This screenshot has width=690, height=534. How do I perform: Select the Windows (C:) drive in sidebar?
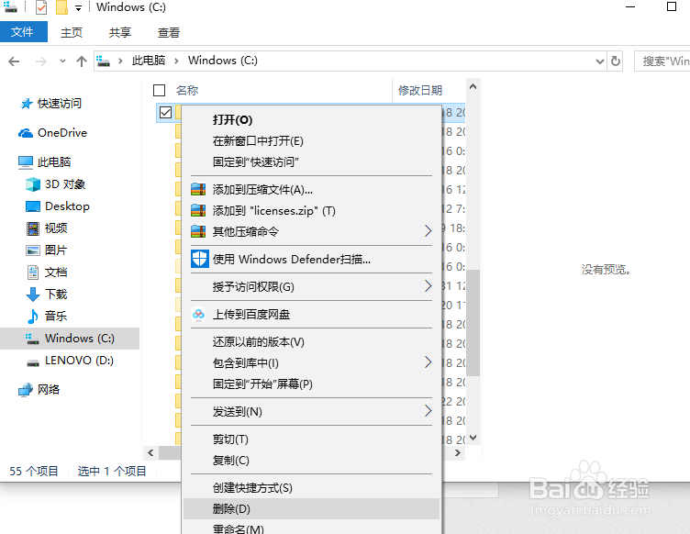coord(70,339)
